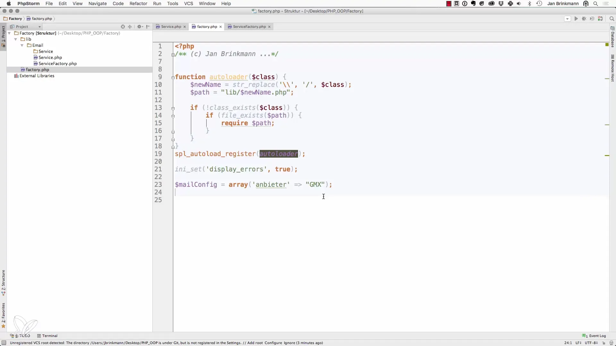Click the Creative Cloud menu bar icon

[x=491, y=4]
